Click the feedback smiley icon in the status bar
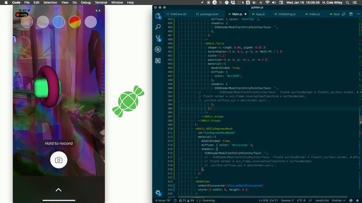 [351, 201]
